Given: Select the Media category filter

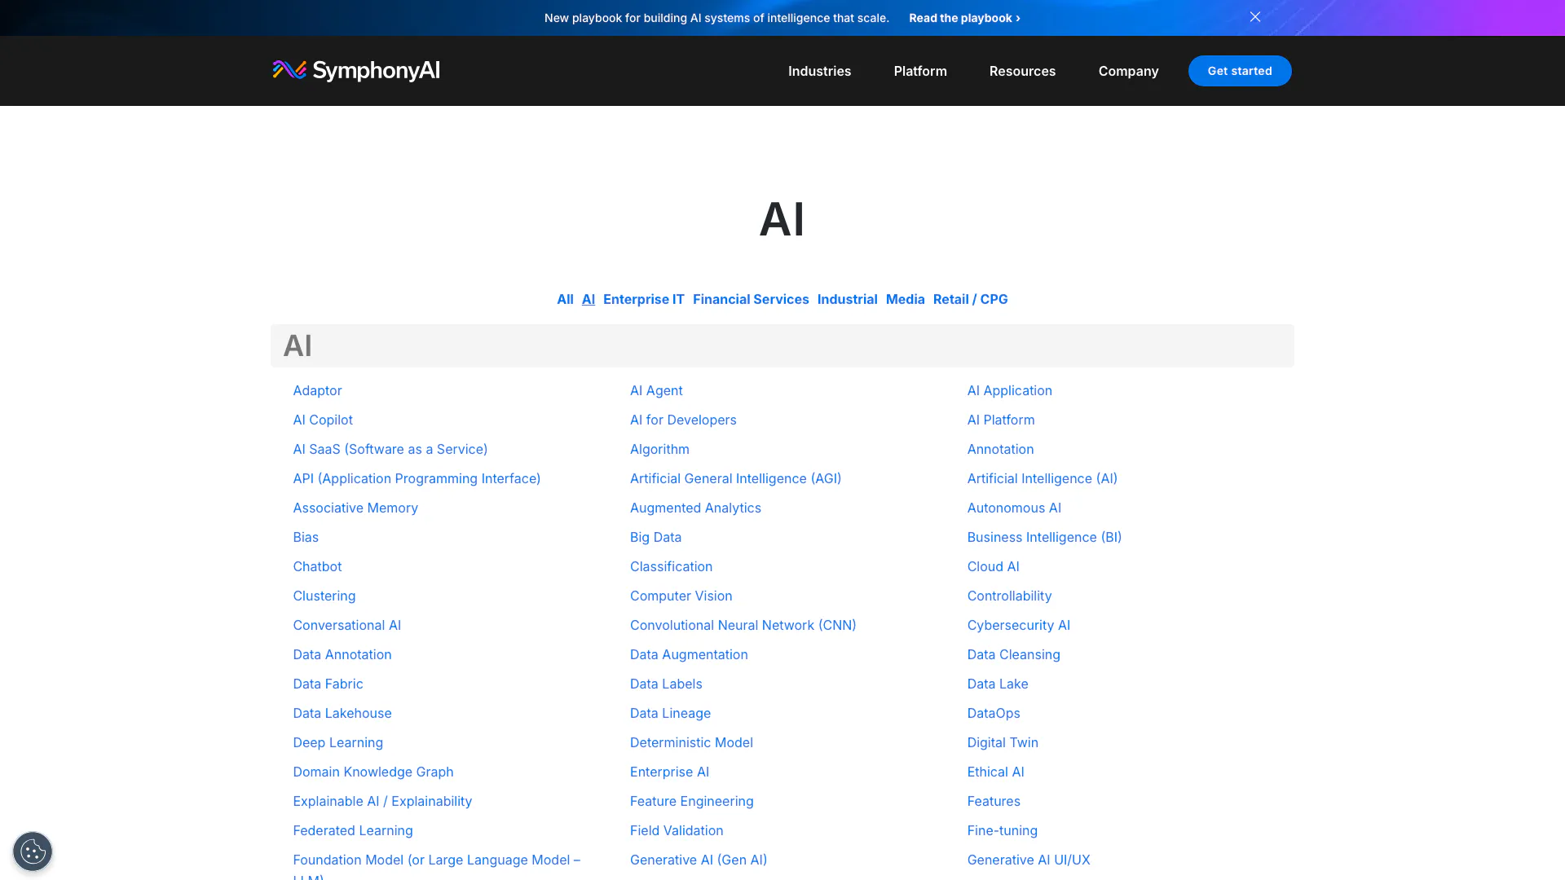Looking at the screenshot, I should point(905,299).
